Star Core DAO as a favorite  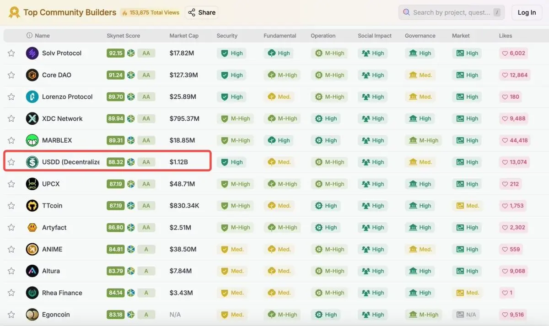11,75
